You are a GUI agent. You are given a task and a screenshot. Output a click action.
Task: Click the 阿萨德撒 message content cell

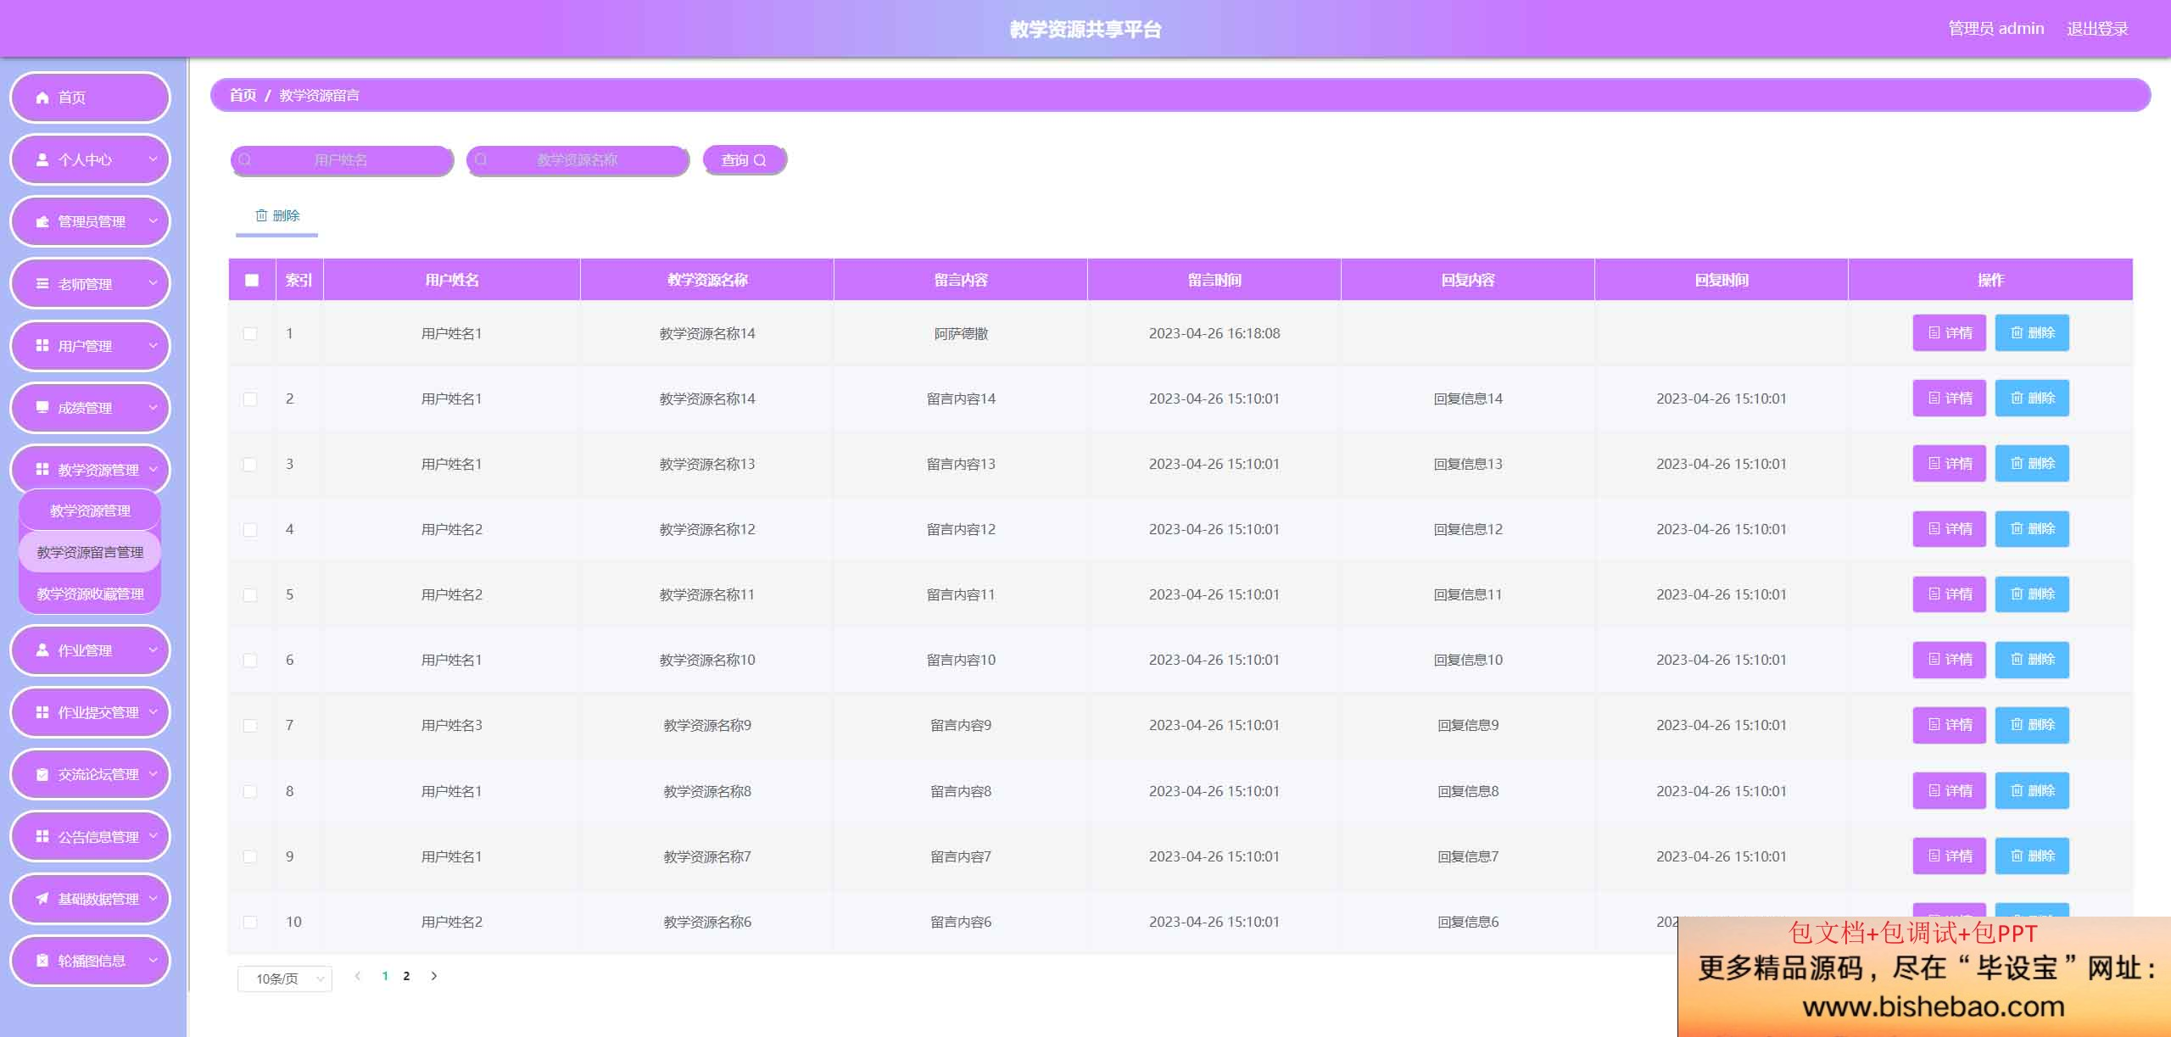(961, 333)
